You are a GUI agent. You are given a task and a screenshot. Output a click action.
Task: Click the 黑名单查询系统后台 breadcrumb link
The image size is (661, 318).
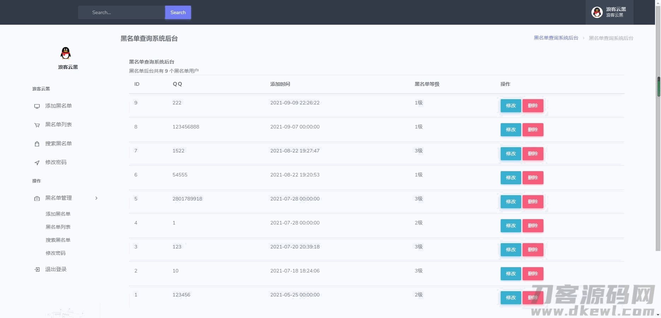556,38
